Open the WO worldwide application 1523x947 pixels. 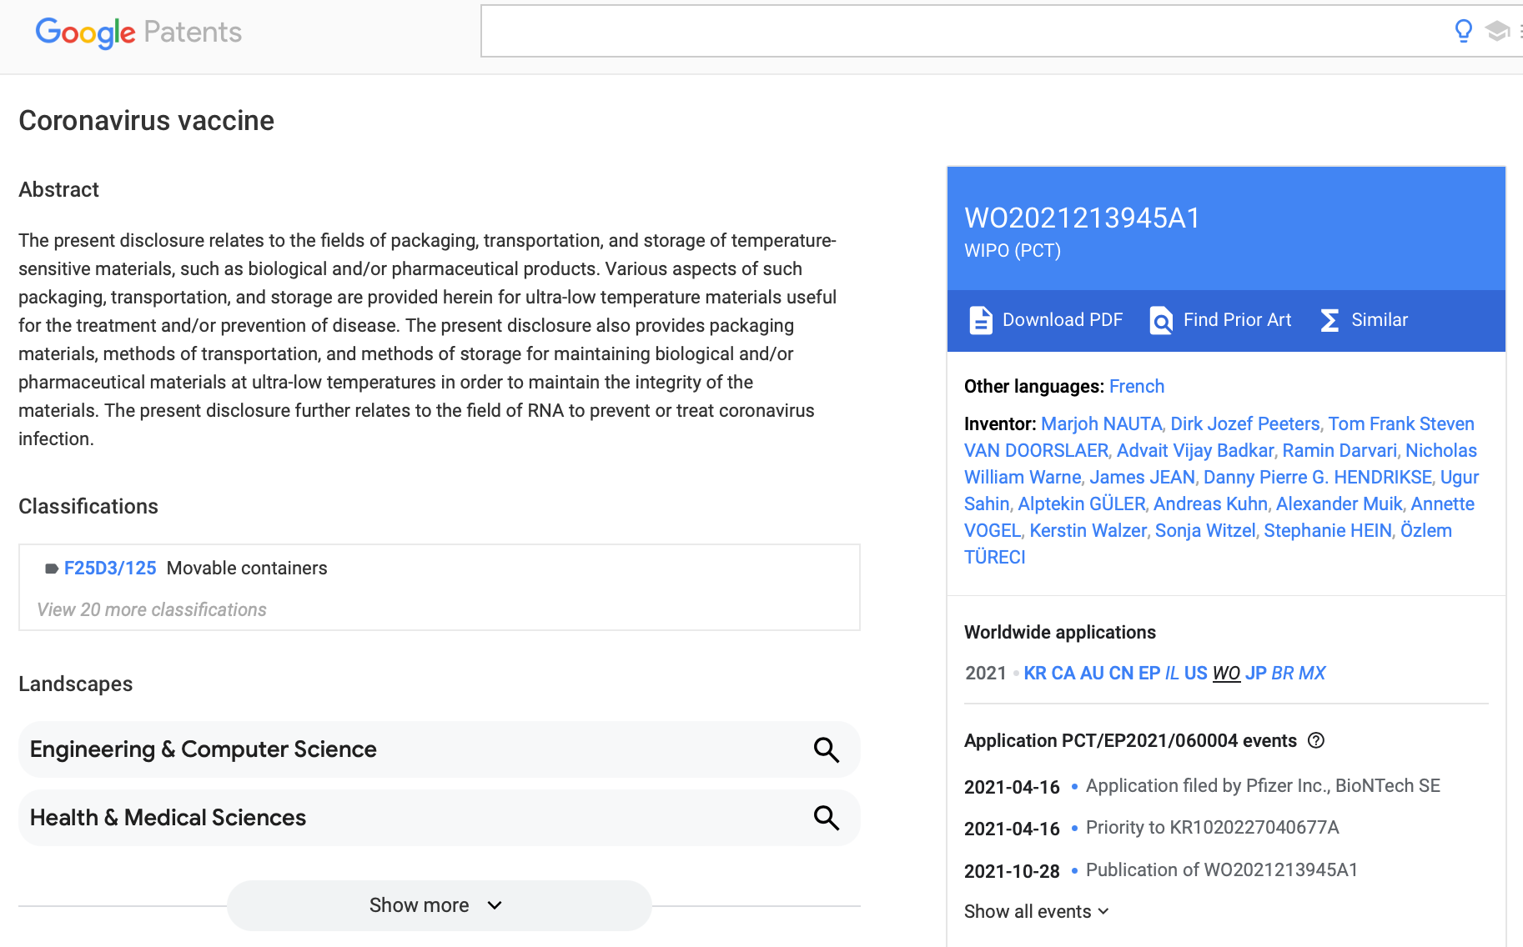(1226, 673)
